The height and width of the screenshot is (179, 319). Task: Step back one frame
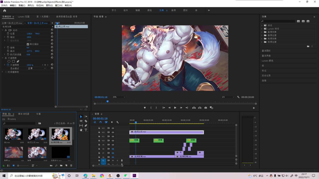170,108
